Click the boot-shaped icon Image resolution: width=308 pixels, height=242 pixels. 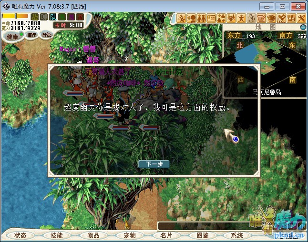coord(281,19)
